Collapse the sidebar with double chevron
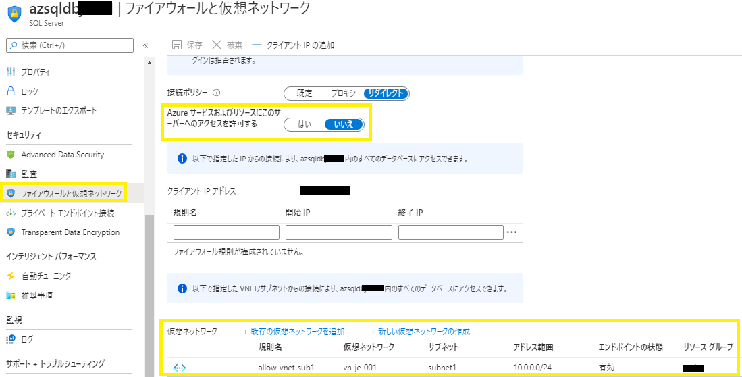Viewport: 742px width, 377px height. 145,45
